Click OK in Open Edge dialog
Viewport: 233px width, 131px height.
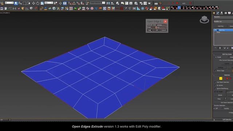[x=157, y=30]
